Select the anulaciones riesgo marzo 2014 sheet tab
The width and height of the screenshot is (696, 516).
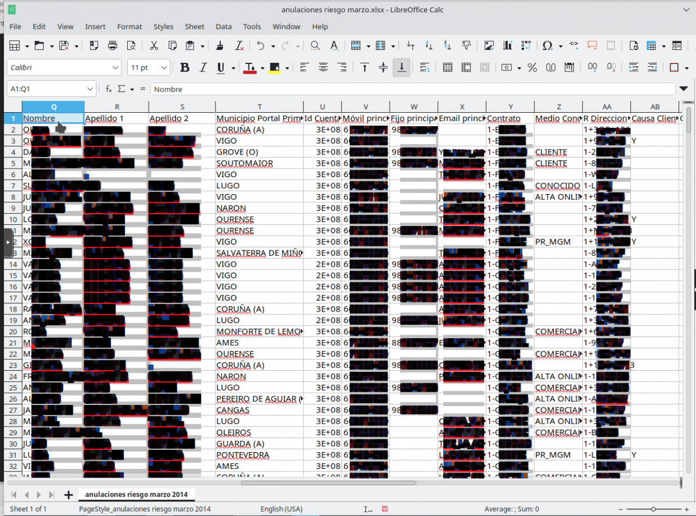[137, 494]
